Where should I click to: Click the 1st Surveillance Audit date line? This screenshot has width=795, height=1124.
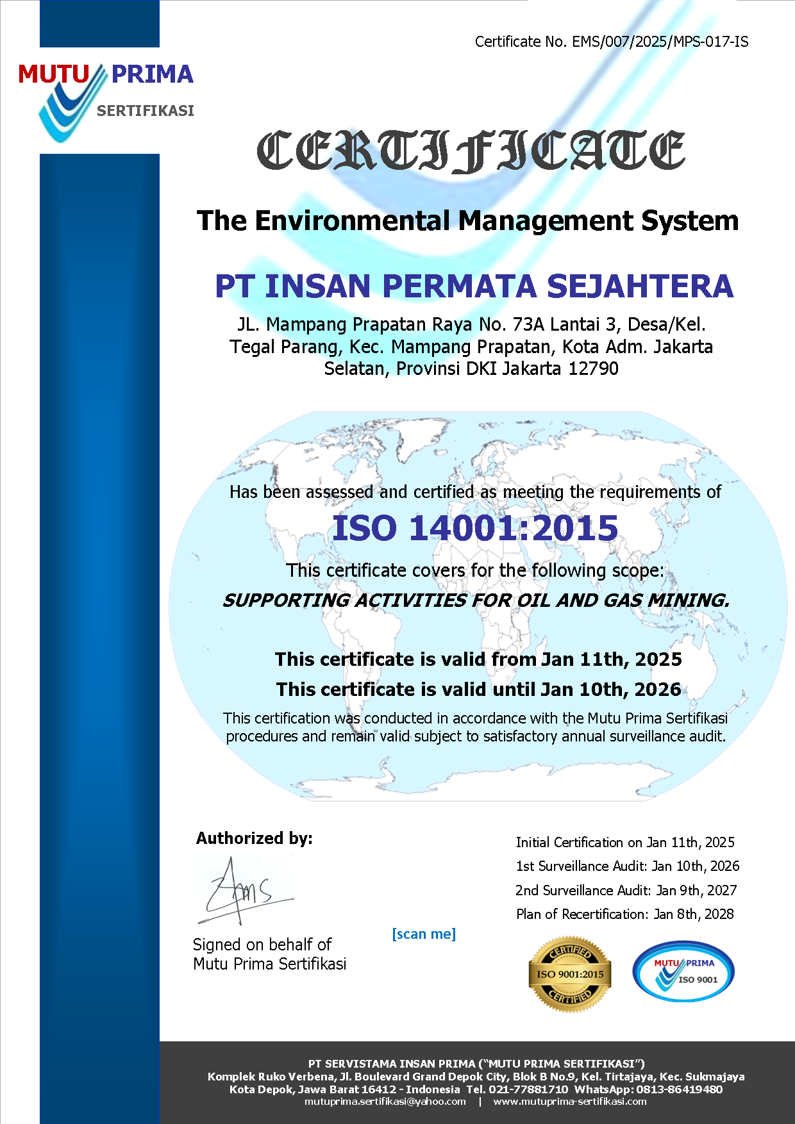(627, 866)
